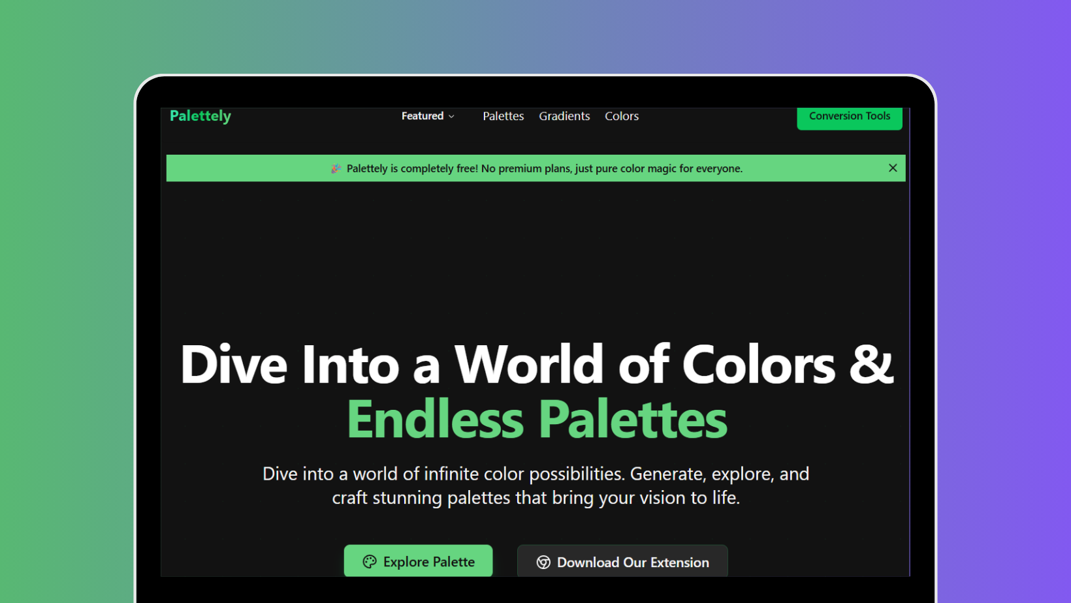Expand the chevron arrow beside Featured
Screen dimensions: 1071x603
(451, 117)
